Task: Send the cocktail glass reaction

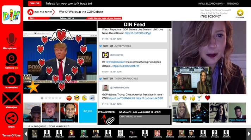Action: pyautogui.click(x=200, y=98)
